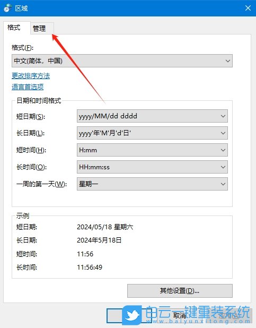
Task: Click the 其他设置(D)... button
Action: point(180,291)
